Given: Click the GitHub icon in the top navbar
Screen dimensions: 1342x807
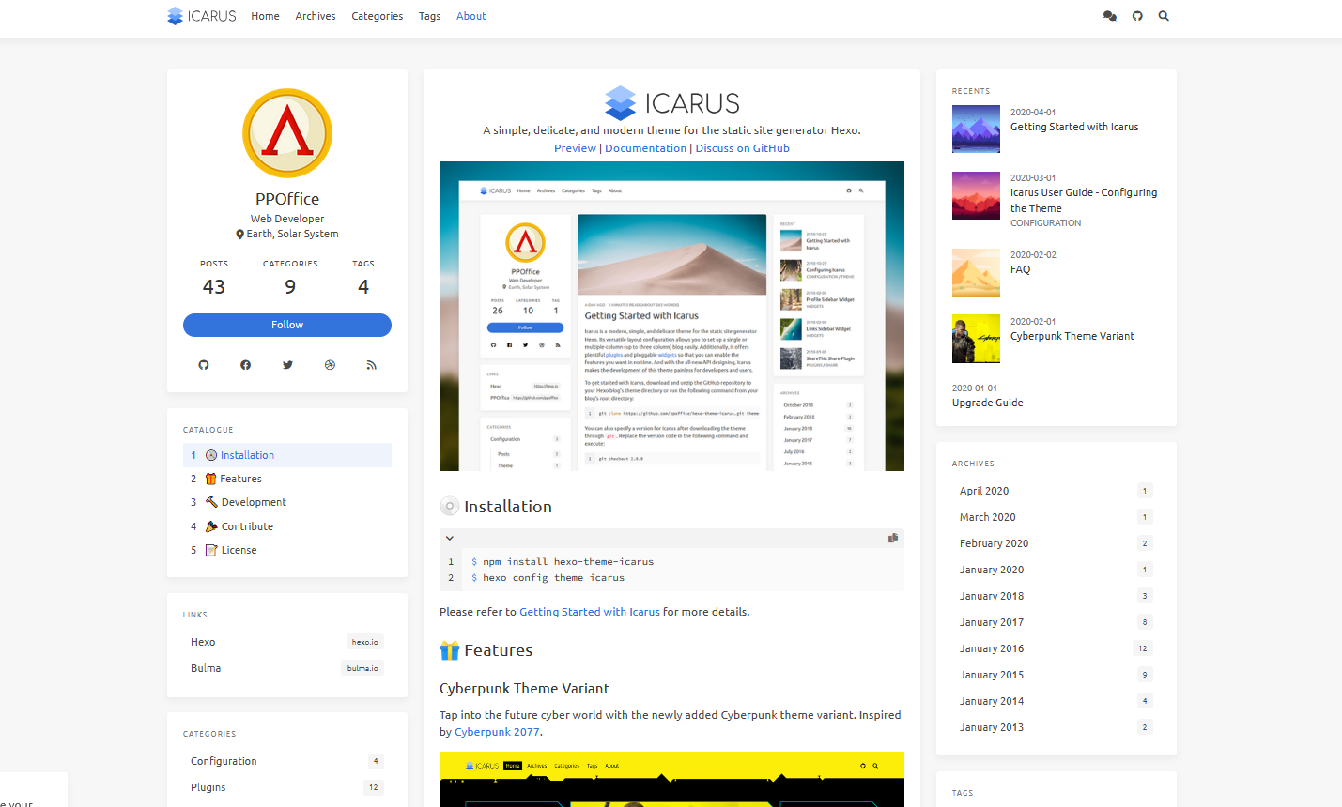Looking at the screenshot, I should pyautogui.click(x=1137, y=16).
